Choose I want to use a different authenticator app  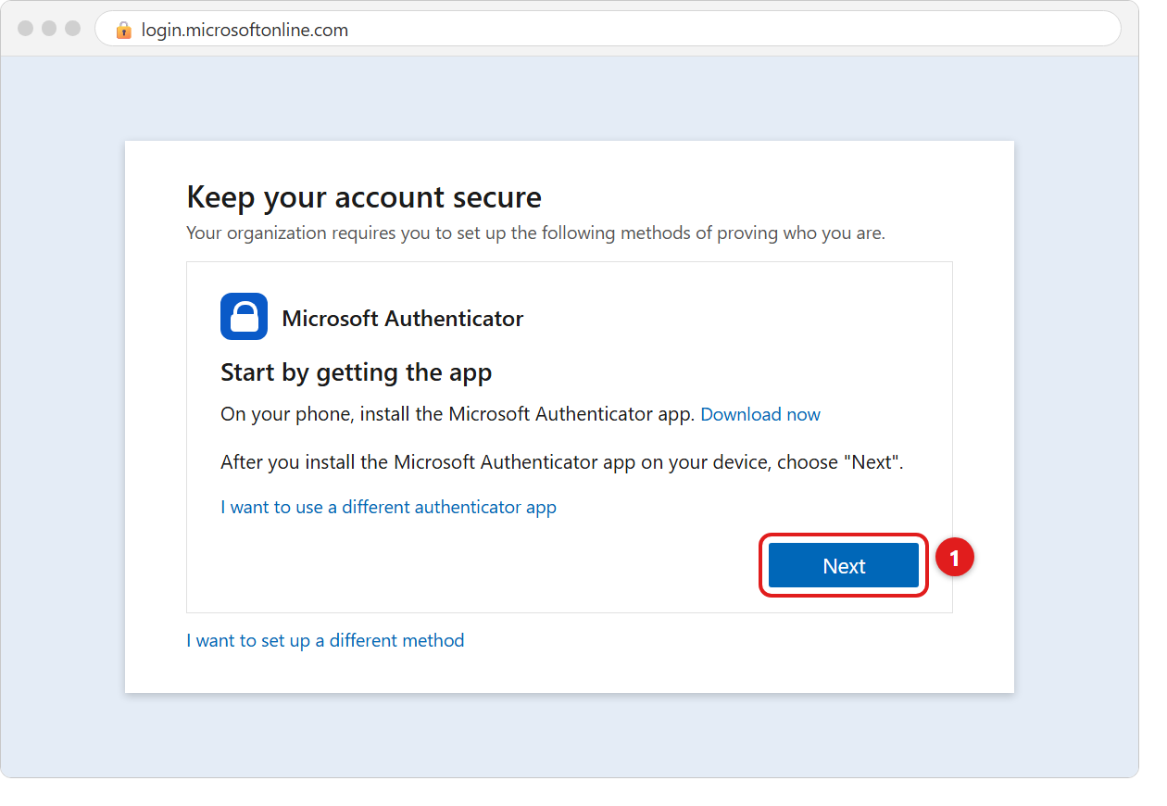(x=388, y=507)
